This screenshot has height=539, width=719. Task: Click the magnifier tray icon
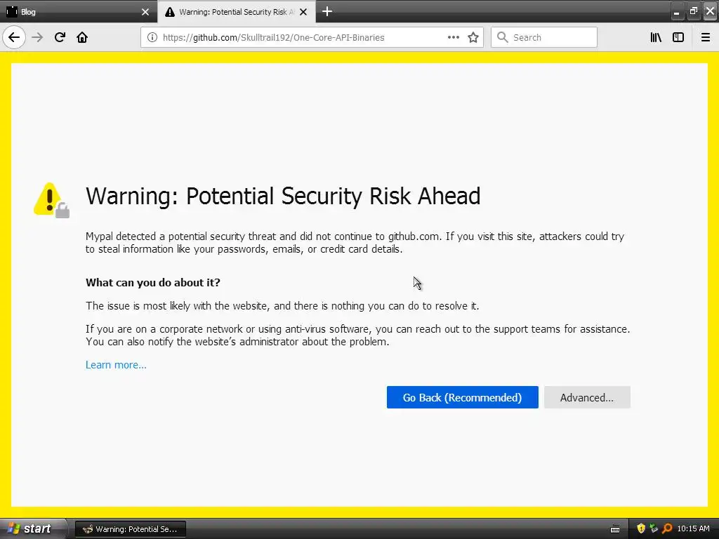point(667,528)
